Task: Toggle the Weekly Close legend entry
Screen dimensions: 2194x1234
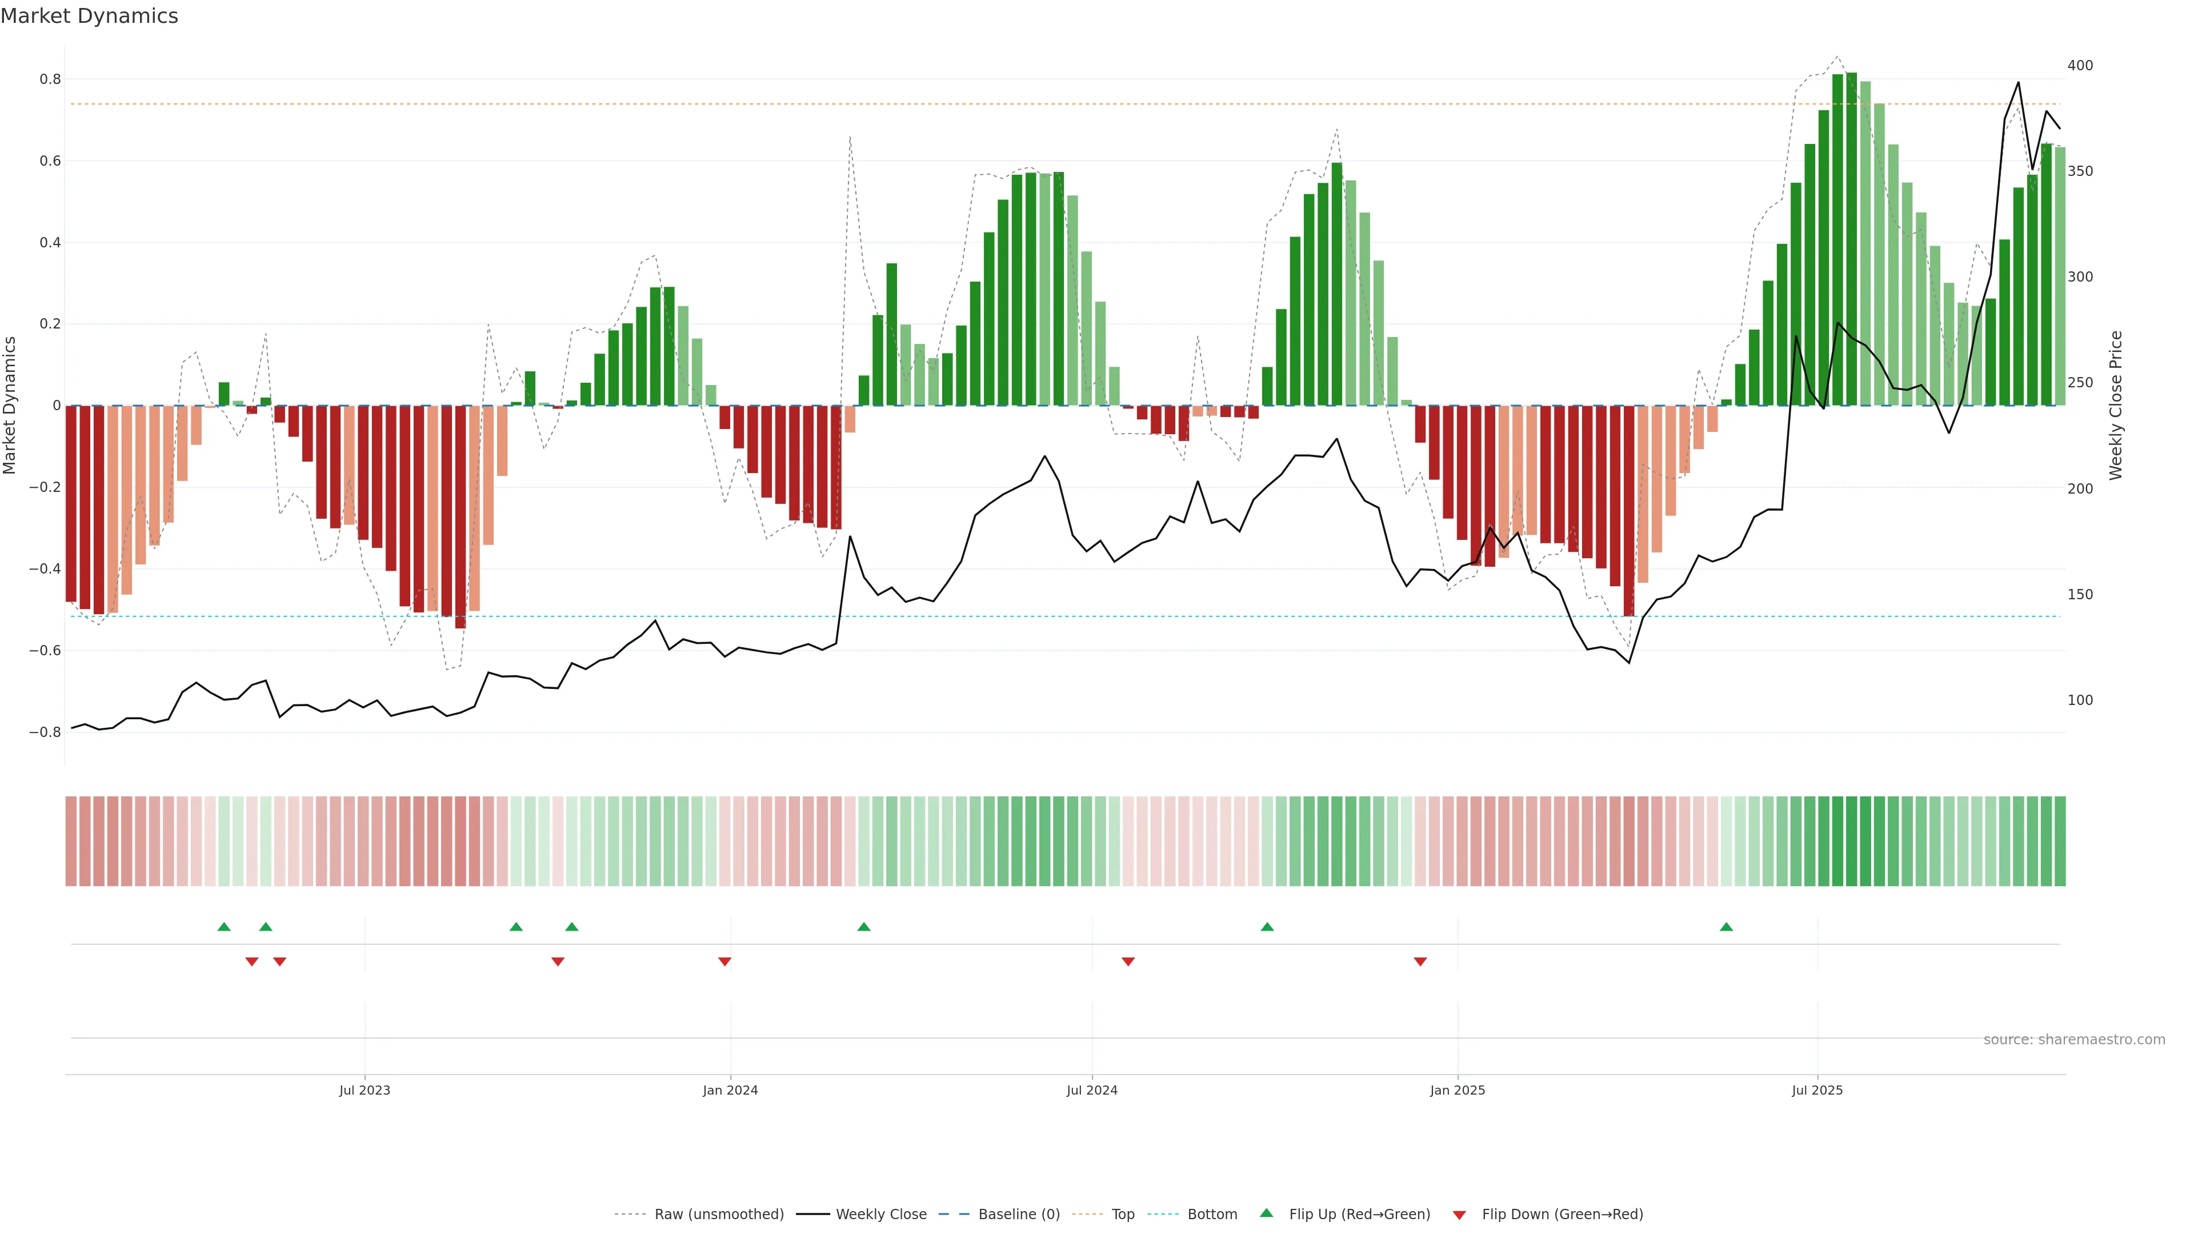Action: (x=880, y=1215)
